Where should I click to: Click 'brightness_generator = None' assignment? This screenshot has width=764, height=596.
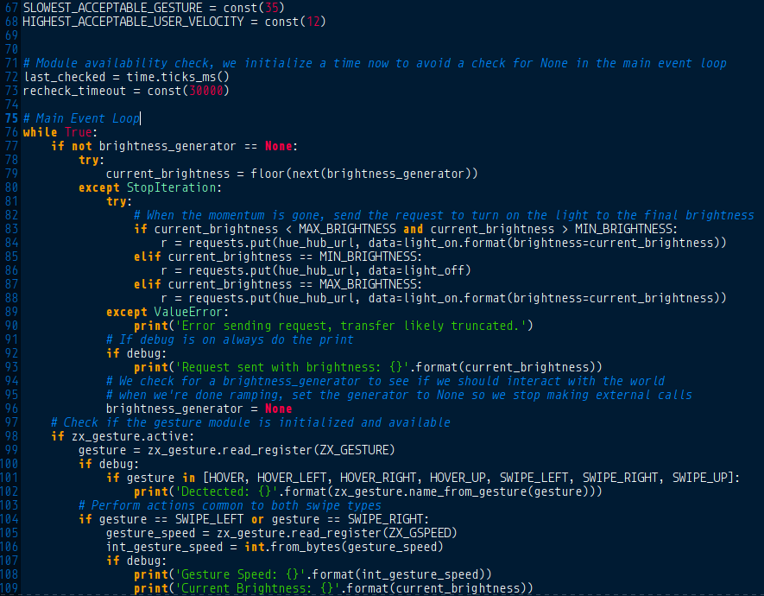tap(199, 409)
